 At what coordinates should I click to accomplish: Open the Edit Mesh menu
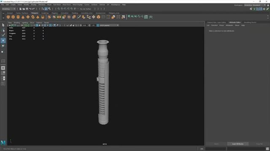57,5
